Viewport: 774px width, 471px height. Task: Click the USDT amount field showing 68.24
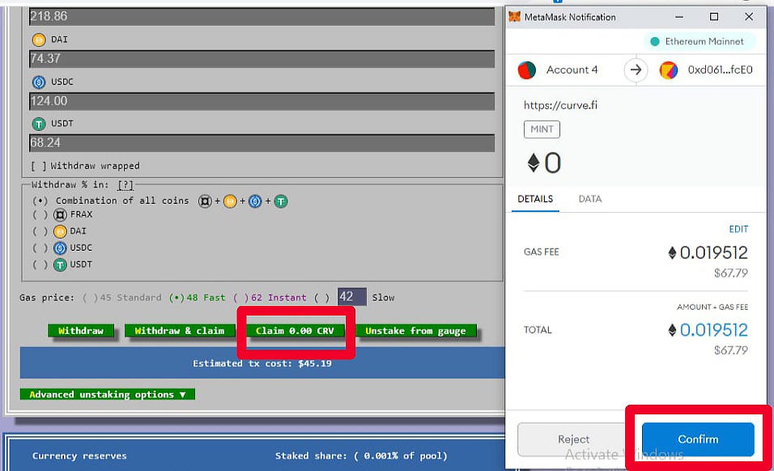tap(262, 143)
